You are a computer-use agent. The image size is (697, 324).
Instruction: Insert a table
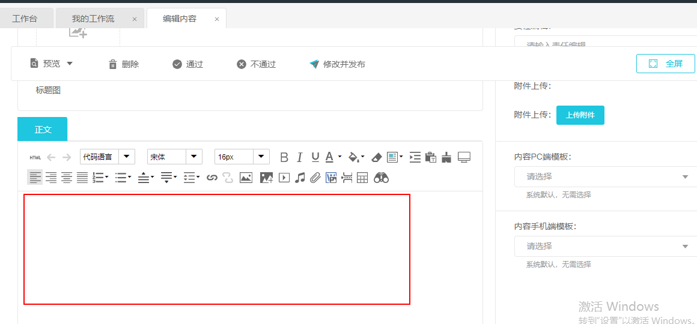[363, 178]
